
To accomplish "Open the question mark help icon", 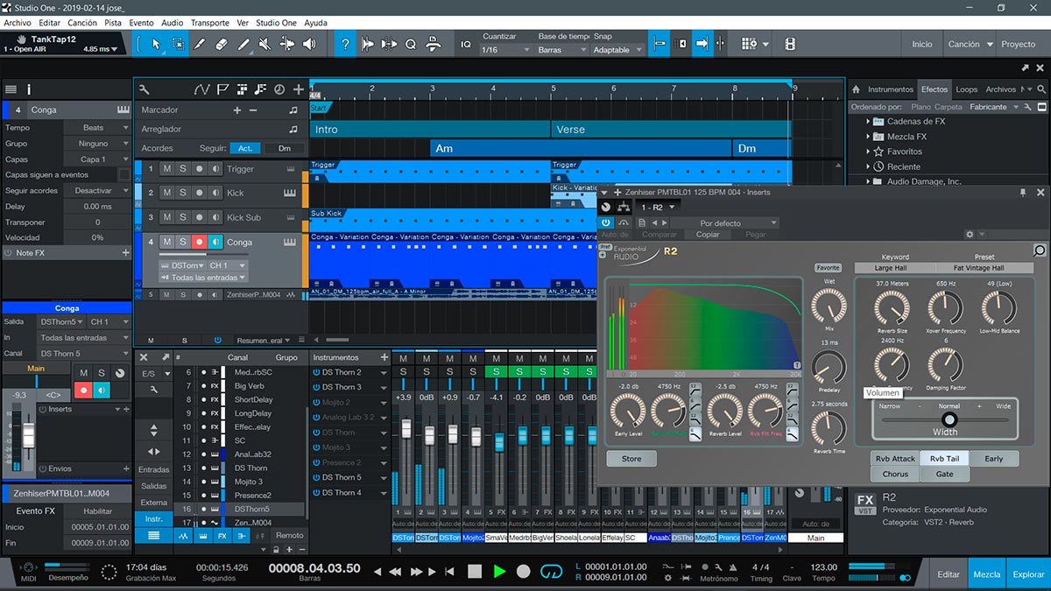I will pyautogui.click(x=346, y=44).
